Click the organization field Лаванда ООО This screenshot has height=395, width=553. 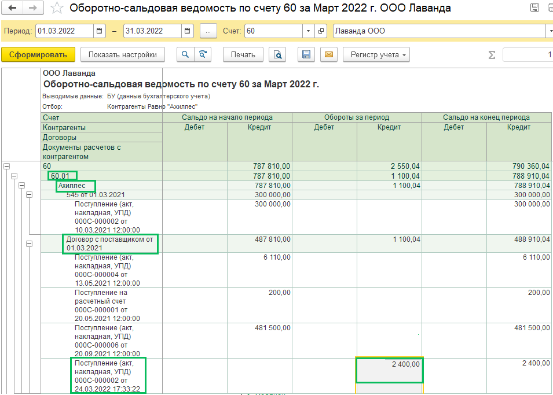coord(440,31)
